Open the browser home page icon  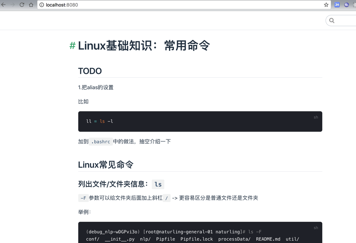(31, 5)
